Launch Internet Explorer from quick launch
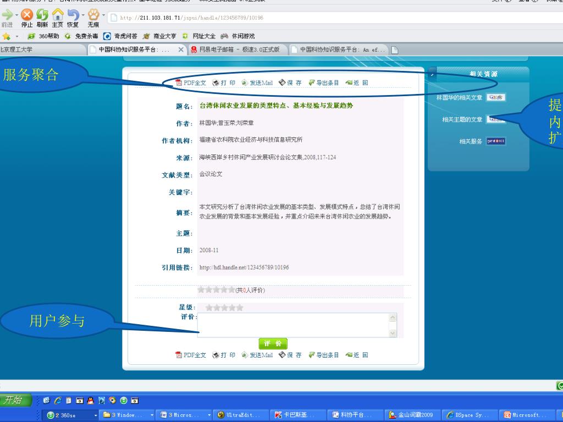 pos(57,401)
